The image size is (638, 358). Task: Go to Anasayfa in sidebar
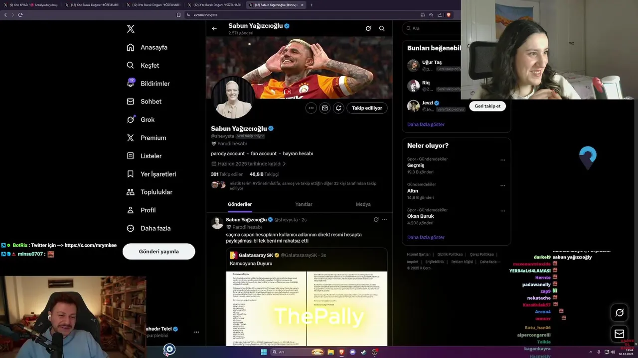click(147, 47)
